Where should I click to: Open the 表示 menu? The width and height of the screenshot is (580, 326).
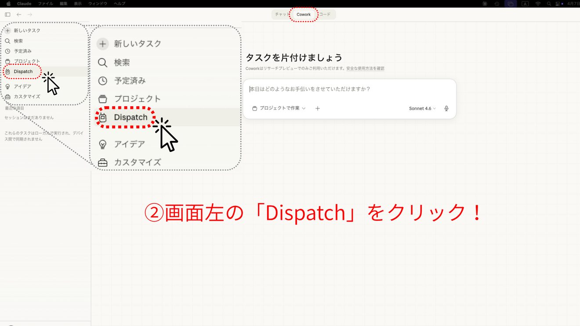(78, 4)
